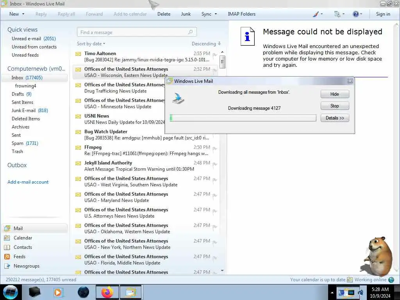
Task: Select the Outbox heading
Action: coord(17,165)
